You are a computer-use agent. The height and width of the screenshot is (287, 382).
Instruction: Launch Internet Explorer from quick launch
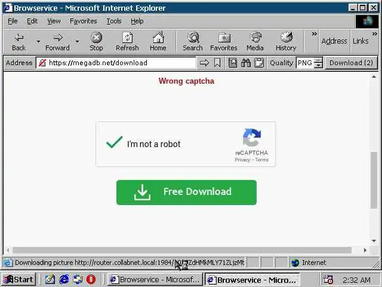(64, 279)
